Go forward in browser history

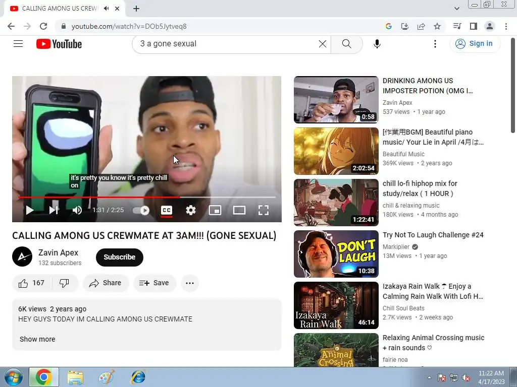point(27,26)
